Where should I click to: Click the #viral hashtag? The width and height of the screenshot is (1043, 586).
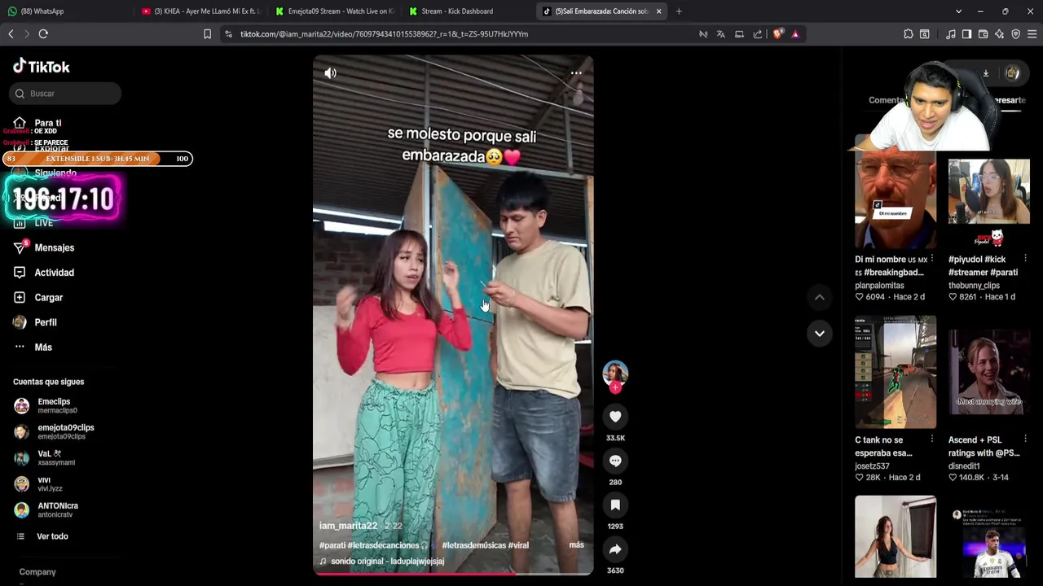[x=518, y=545]
